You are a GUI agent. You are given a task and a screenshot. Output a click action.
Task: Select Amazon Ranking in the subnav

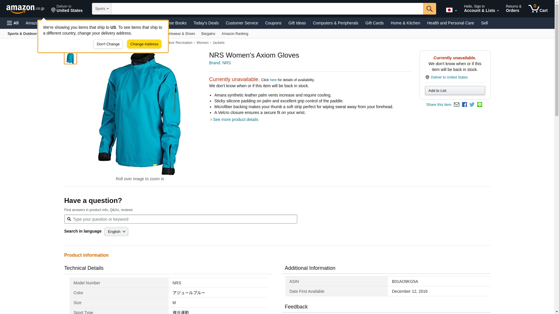click(235, 34)
